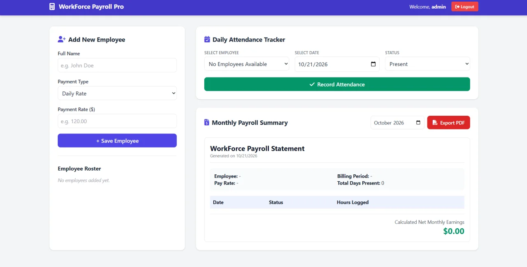Click the Date column header
Viewport: 527px width, 267px height.
point(218,202)
